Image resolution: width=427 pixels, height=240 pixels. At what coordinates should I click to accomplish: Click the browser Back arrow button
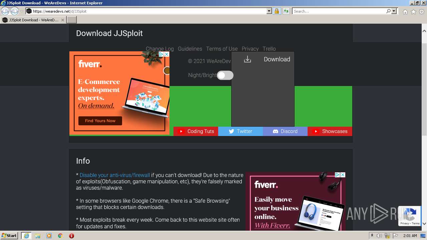point(5,11)
